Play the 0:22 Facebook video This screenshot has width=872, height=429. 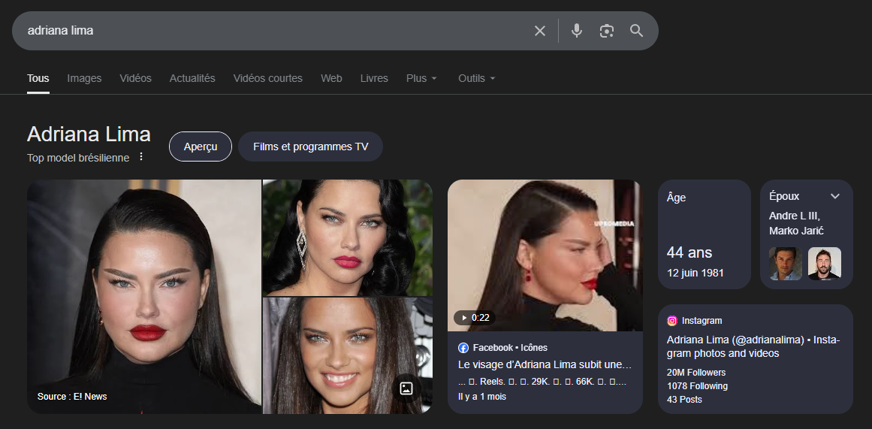(x=545, y=255)
